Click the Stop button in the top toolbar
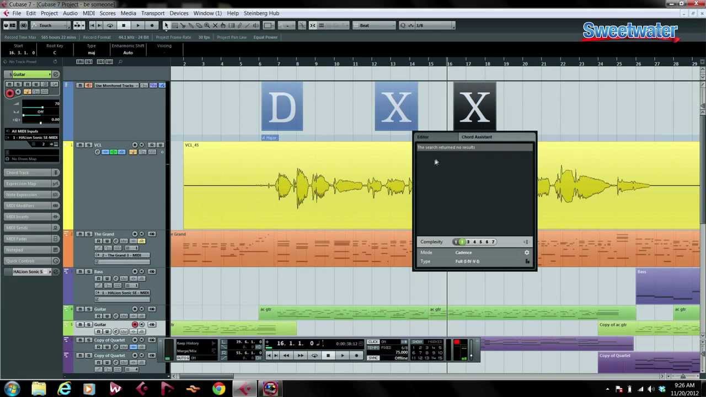Viewport: 706px width, 397px height. [124, 25]
